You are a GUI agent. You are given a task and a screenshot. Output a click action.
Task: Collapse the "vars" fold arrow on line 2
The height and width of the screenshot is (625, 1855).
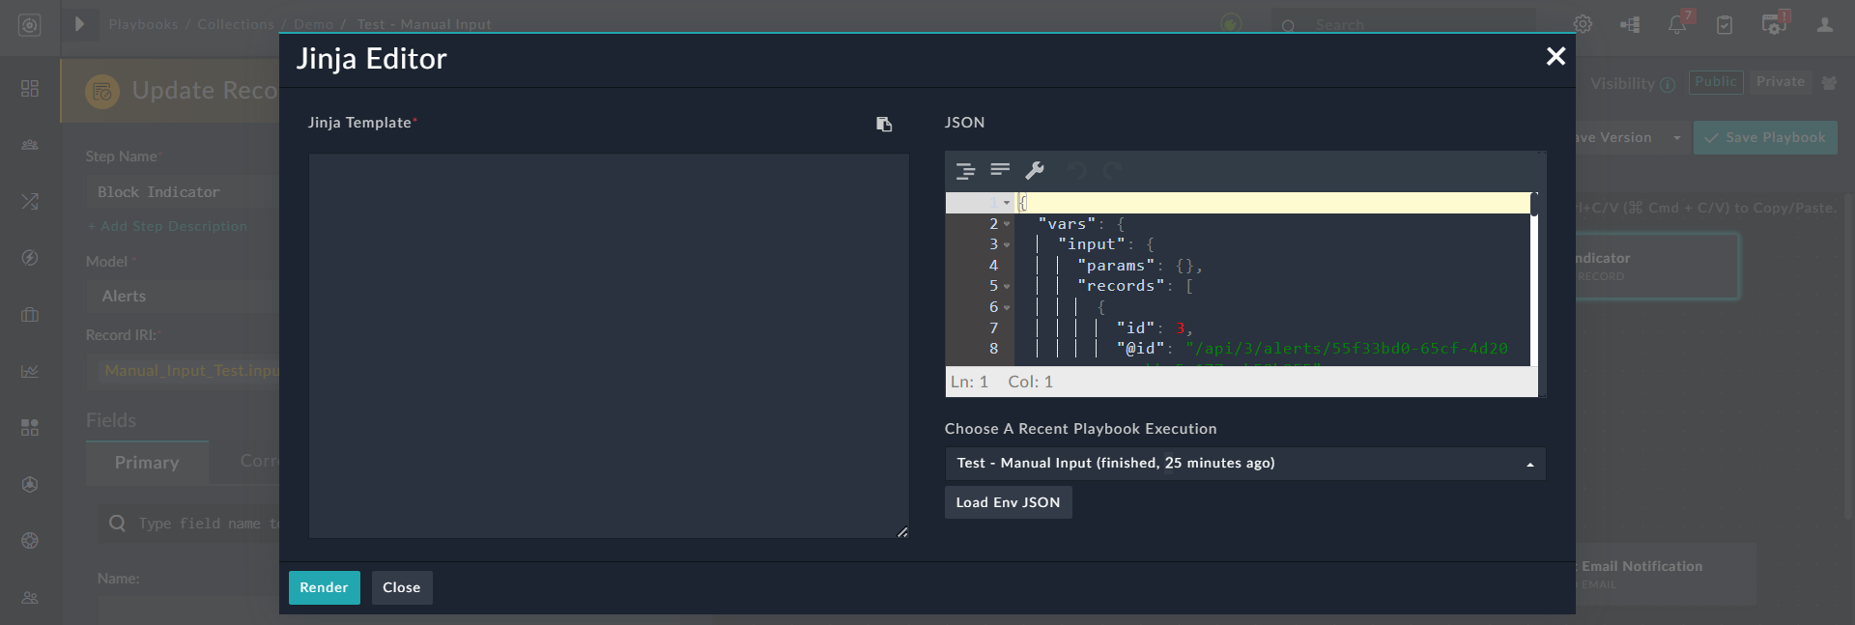1007,224
